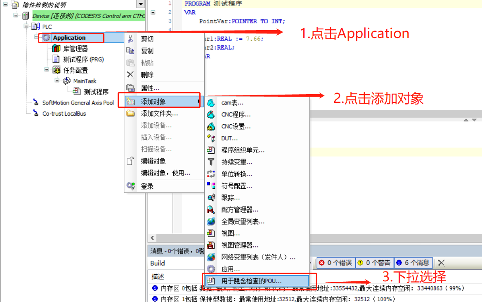Image resolution: width=482 pixels, height=302 pixels.
Task: Click the 跟踪 trace icon
Action: pos(211,197)
